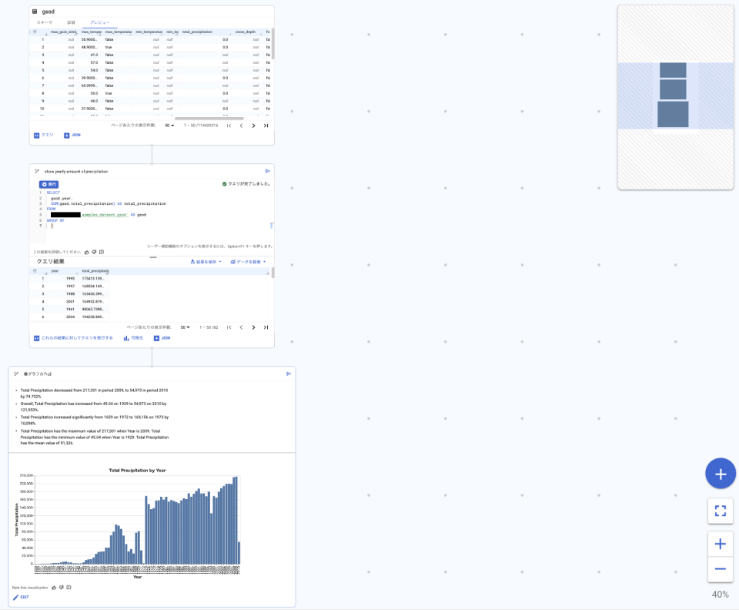Zoom in using the canvas plus icon
Viewport: 739px width, 610px height.
click(721, 544)
